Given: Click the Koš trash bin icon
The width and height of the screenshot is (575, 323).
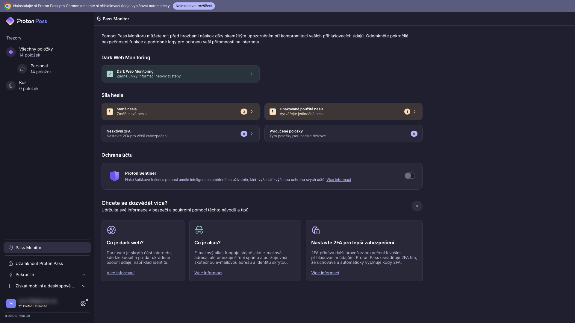Looking at the screenshot, I should (11, 86).
